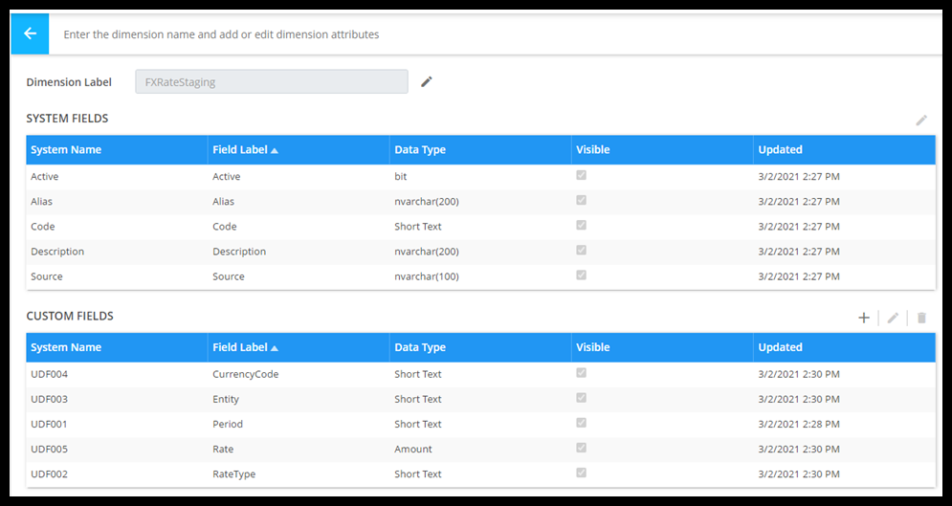Click System Fields Updated column header
This screenshot has width=952, height=506.
pos(780,150)
